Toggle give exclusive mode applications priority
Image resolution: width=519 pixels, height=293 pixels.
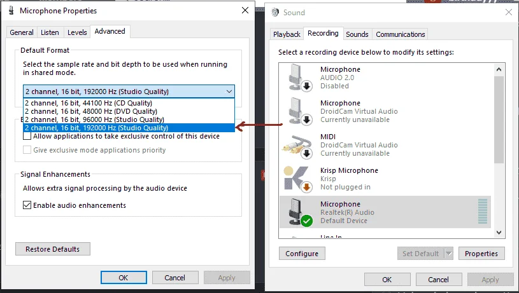pos(27,149)
